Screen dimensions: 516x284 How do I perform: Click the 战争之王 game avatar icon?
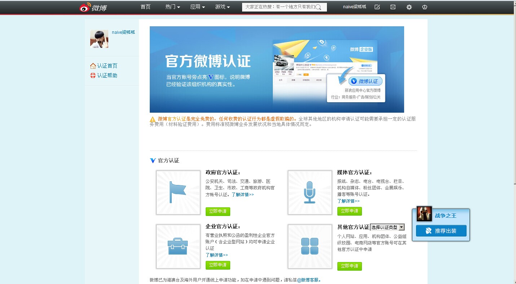(x=424, y=214)
